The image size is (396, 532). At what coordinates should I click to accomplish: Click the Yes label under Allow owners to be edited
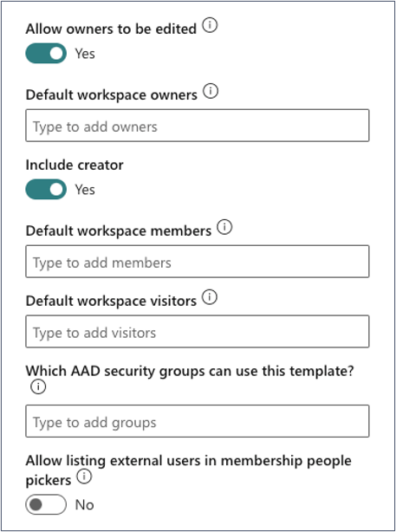85,54
